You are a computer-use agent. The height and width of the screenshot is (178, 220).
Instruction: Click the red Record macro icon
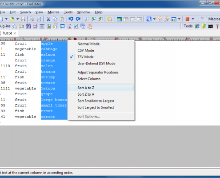pos(188,19)
